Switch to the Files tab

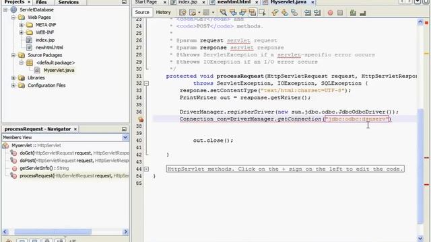coord(41,2)
